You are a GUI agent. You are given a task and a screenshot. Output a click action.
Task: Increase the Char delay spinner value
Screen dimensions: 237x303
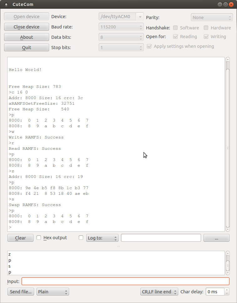coord(227,290)
